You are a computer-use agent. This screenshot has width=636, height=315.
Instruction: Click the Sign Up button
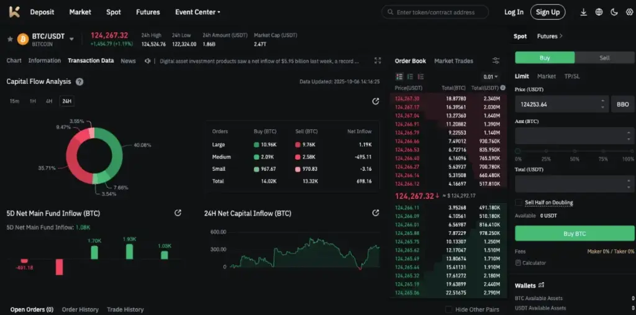[x=548, y=12]
